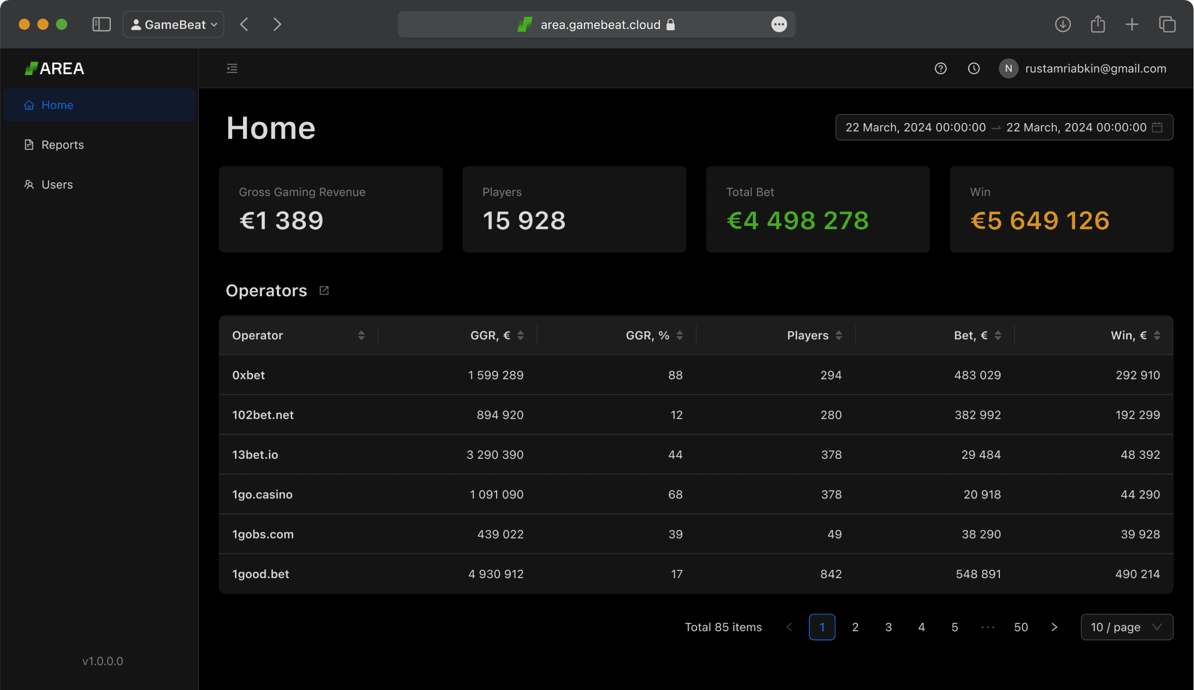Screen dimensions: 1194x690
Task: Go to previous page arrow
Action: (x=789, y=627)
